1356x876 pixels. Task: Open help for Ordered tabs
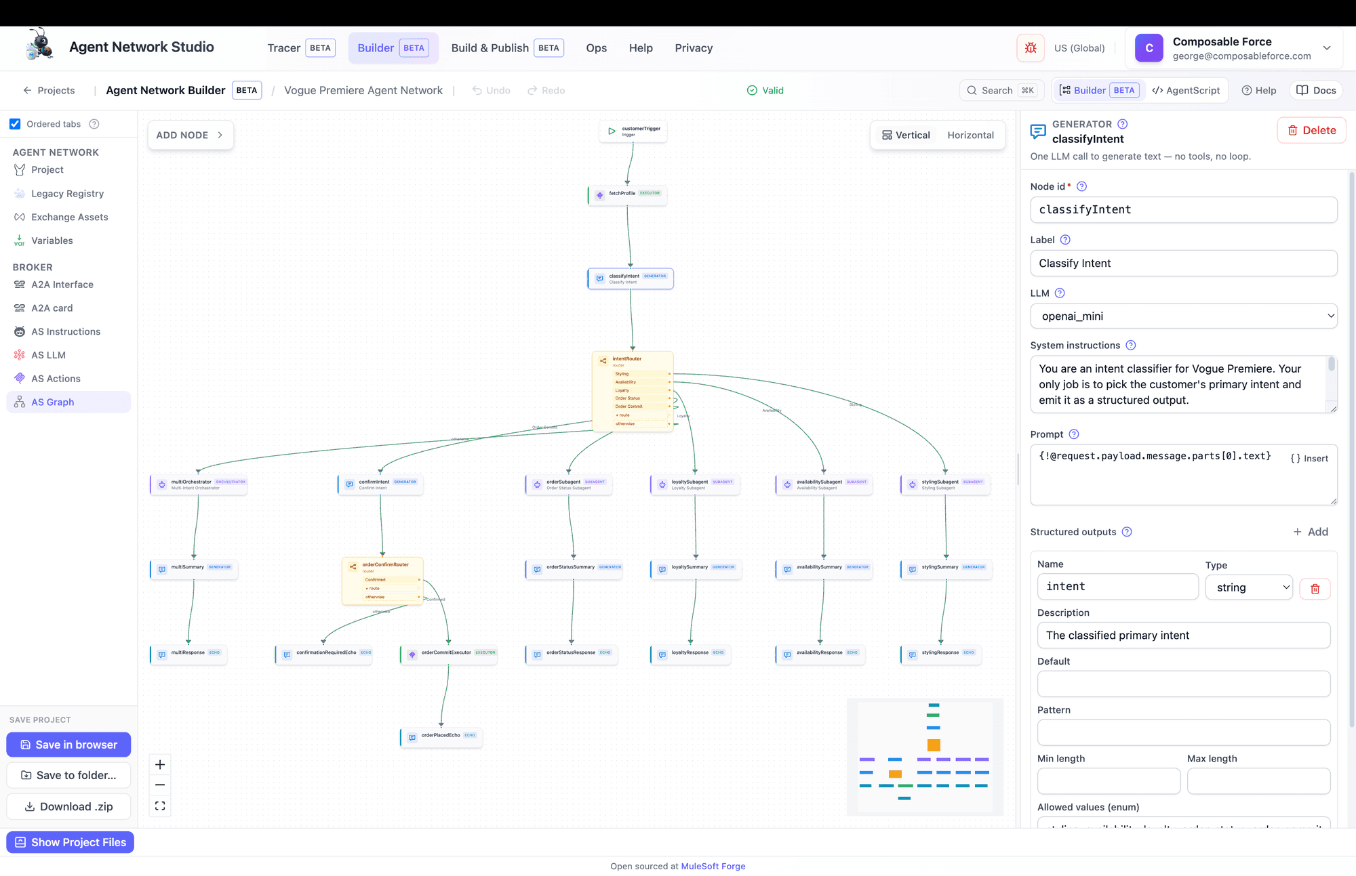coord(94,124)
